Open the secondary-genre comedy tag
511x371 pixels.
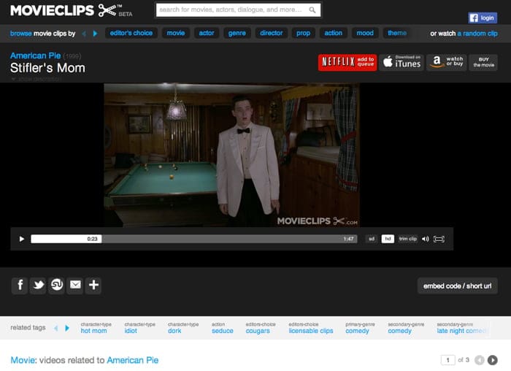pos(399,331)
